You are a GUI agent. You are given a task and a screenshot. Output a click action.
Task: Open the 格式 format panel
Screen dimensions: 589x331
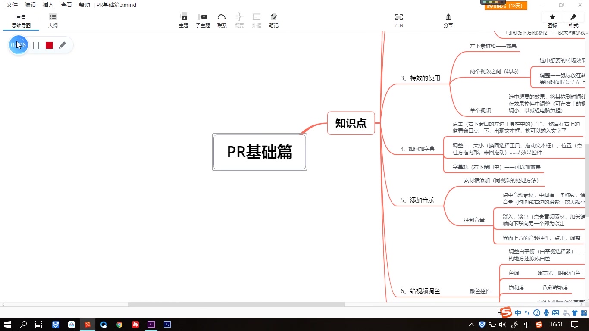click(x=573, y=20)
